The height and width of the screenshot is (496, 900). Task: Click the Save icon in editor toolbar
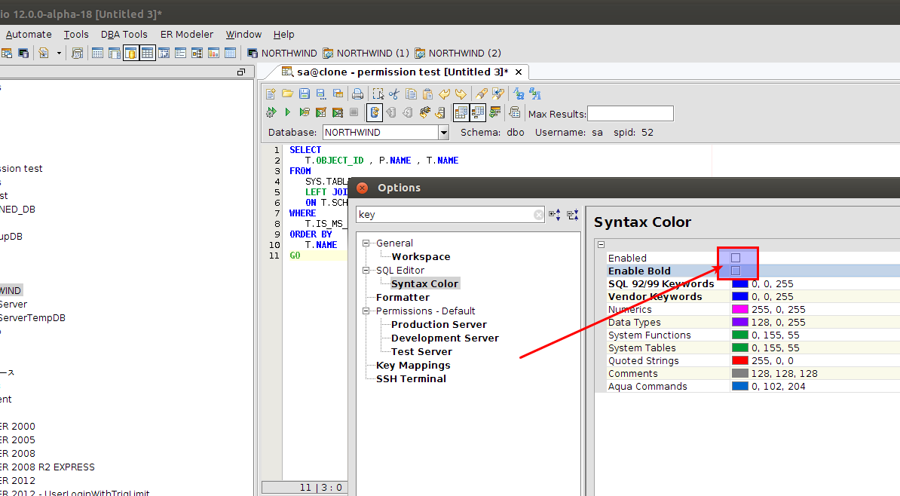305,94
